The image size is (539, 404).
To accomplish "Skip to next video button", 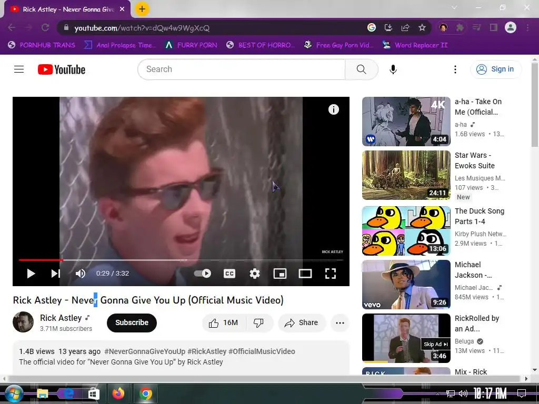I will click(56, 274).
